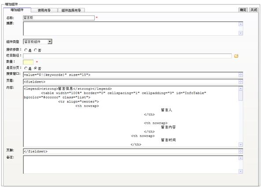Click the 名称 text field

click(59, 18)
